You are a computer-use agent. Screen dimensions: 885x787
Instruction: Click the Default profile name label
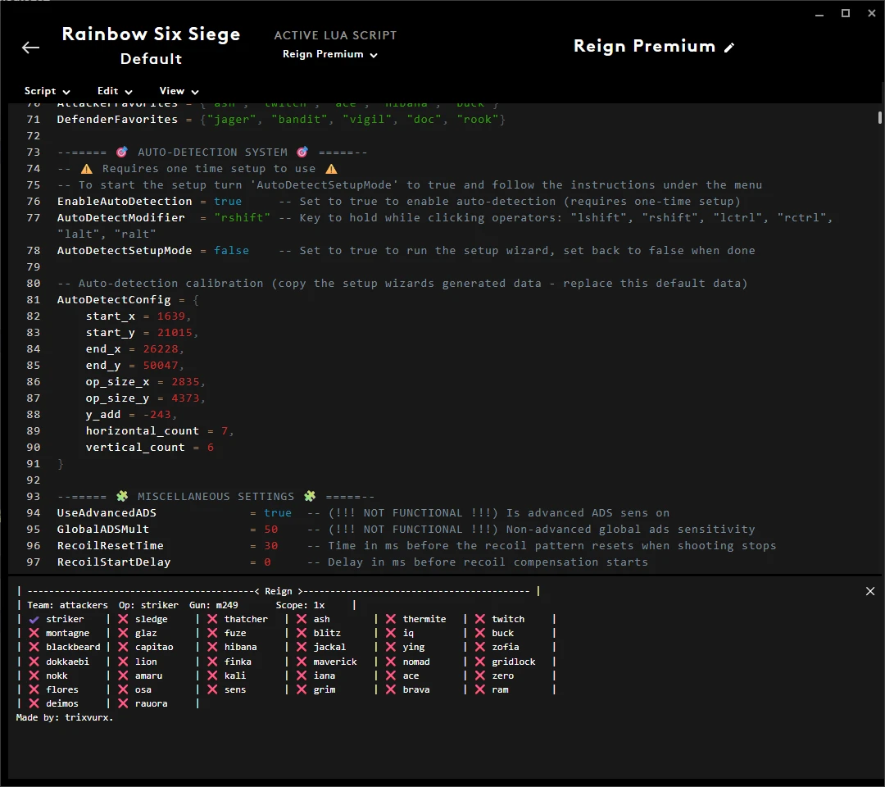coord(151,59)
